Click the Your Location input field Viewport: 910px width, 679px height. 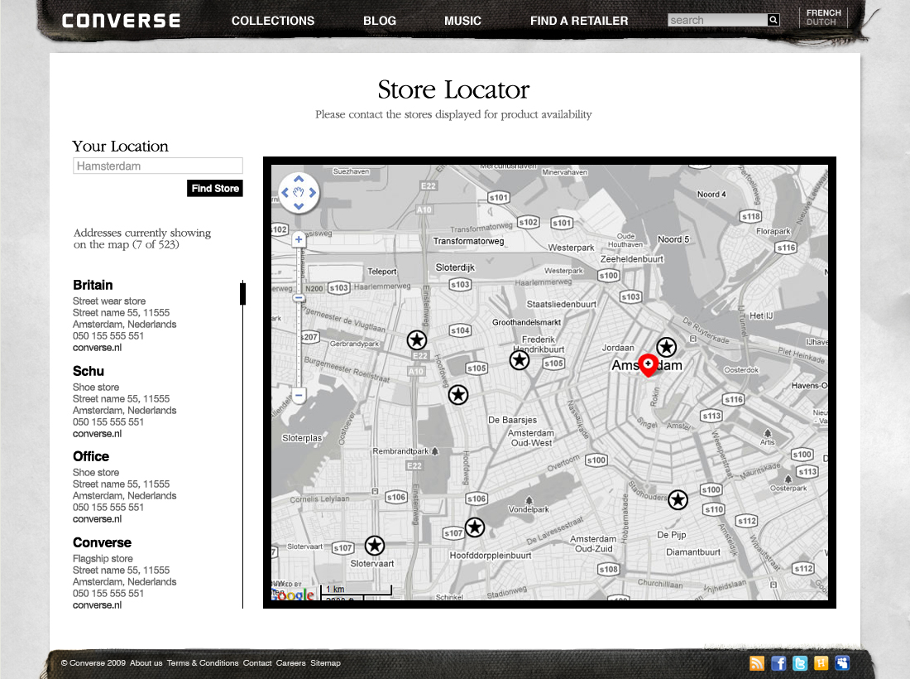(x=158, y=166)
